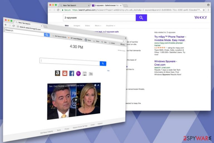
Task: Click the YAHOO! logo
Action: click(201, 17)
